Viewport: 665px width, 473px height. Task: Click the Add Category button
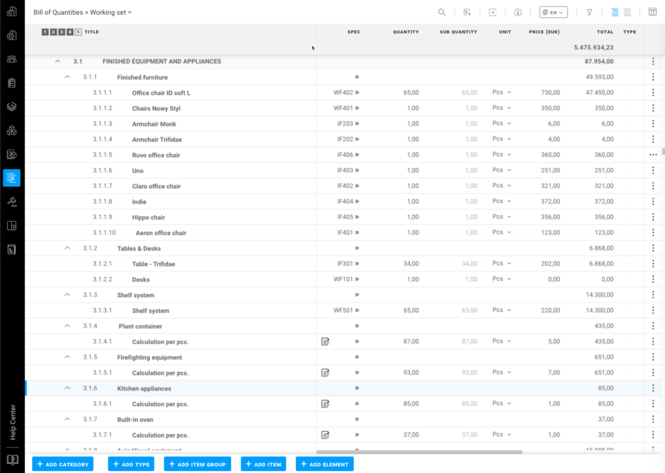63,464
